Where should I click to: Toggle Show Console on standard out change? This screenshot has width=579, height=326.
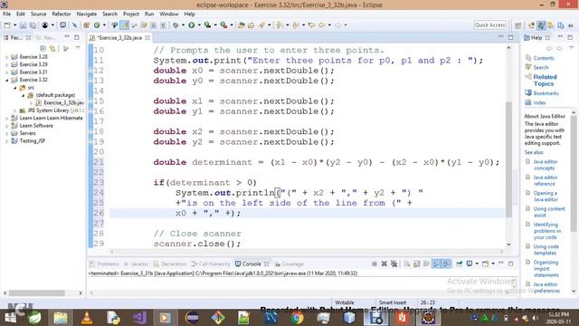click(436, 264)
